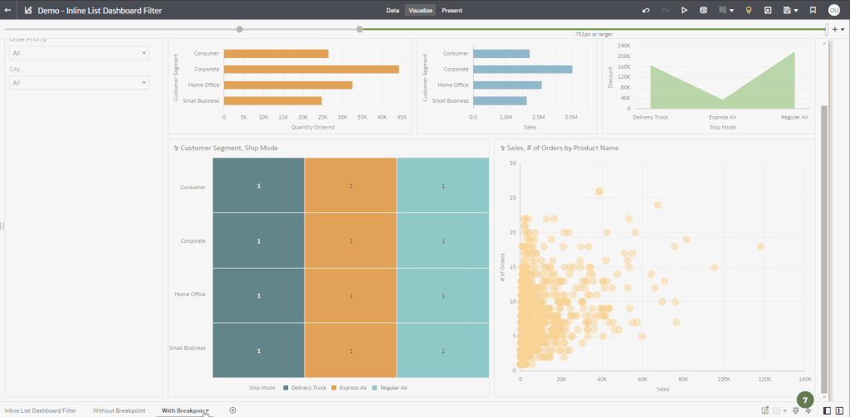Toggle the left panel layout icon

click(827, 410)
